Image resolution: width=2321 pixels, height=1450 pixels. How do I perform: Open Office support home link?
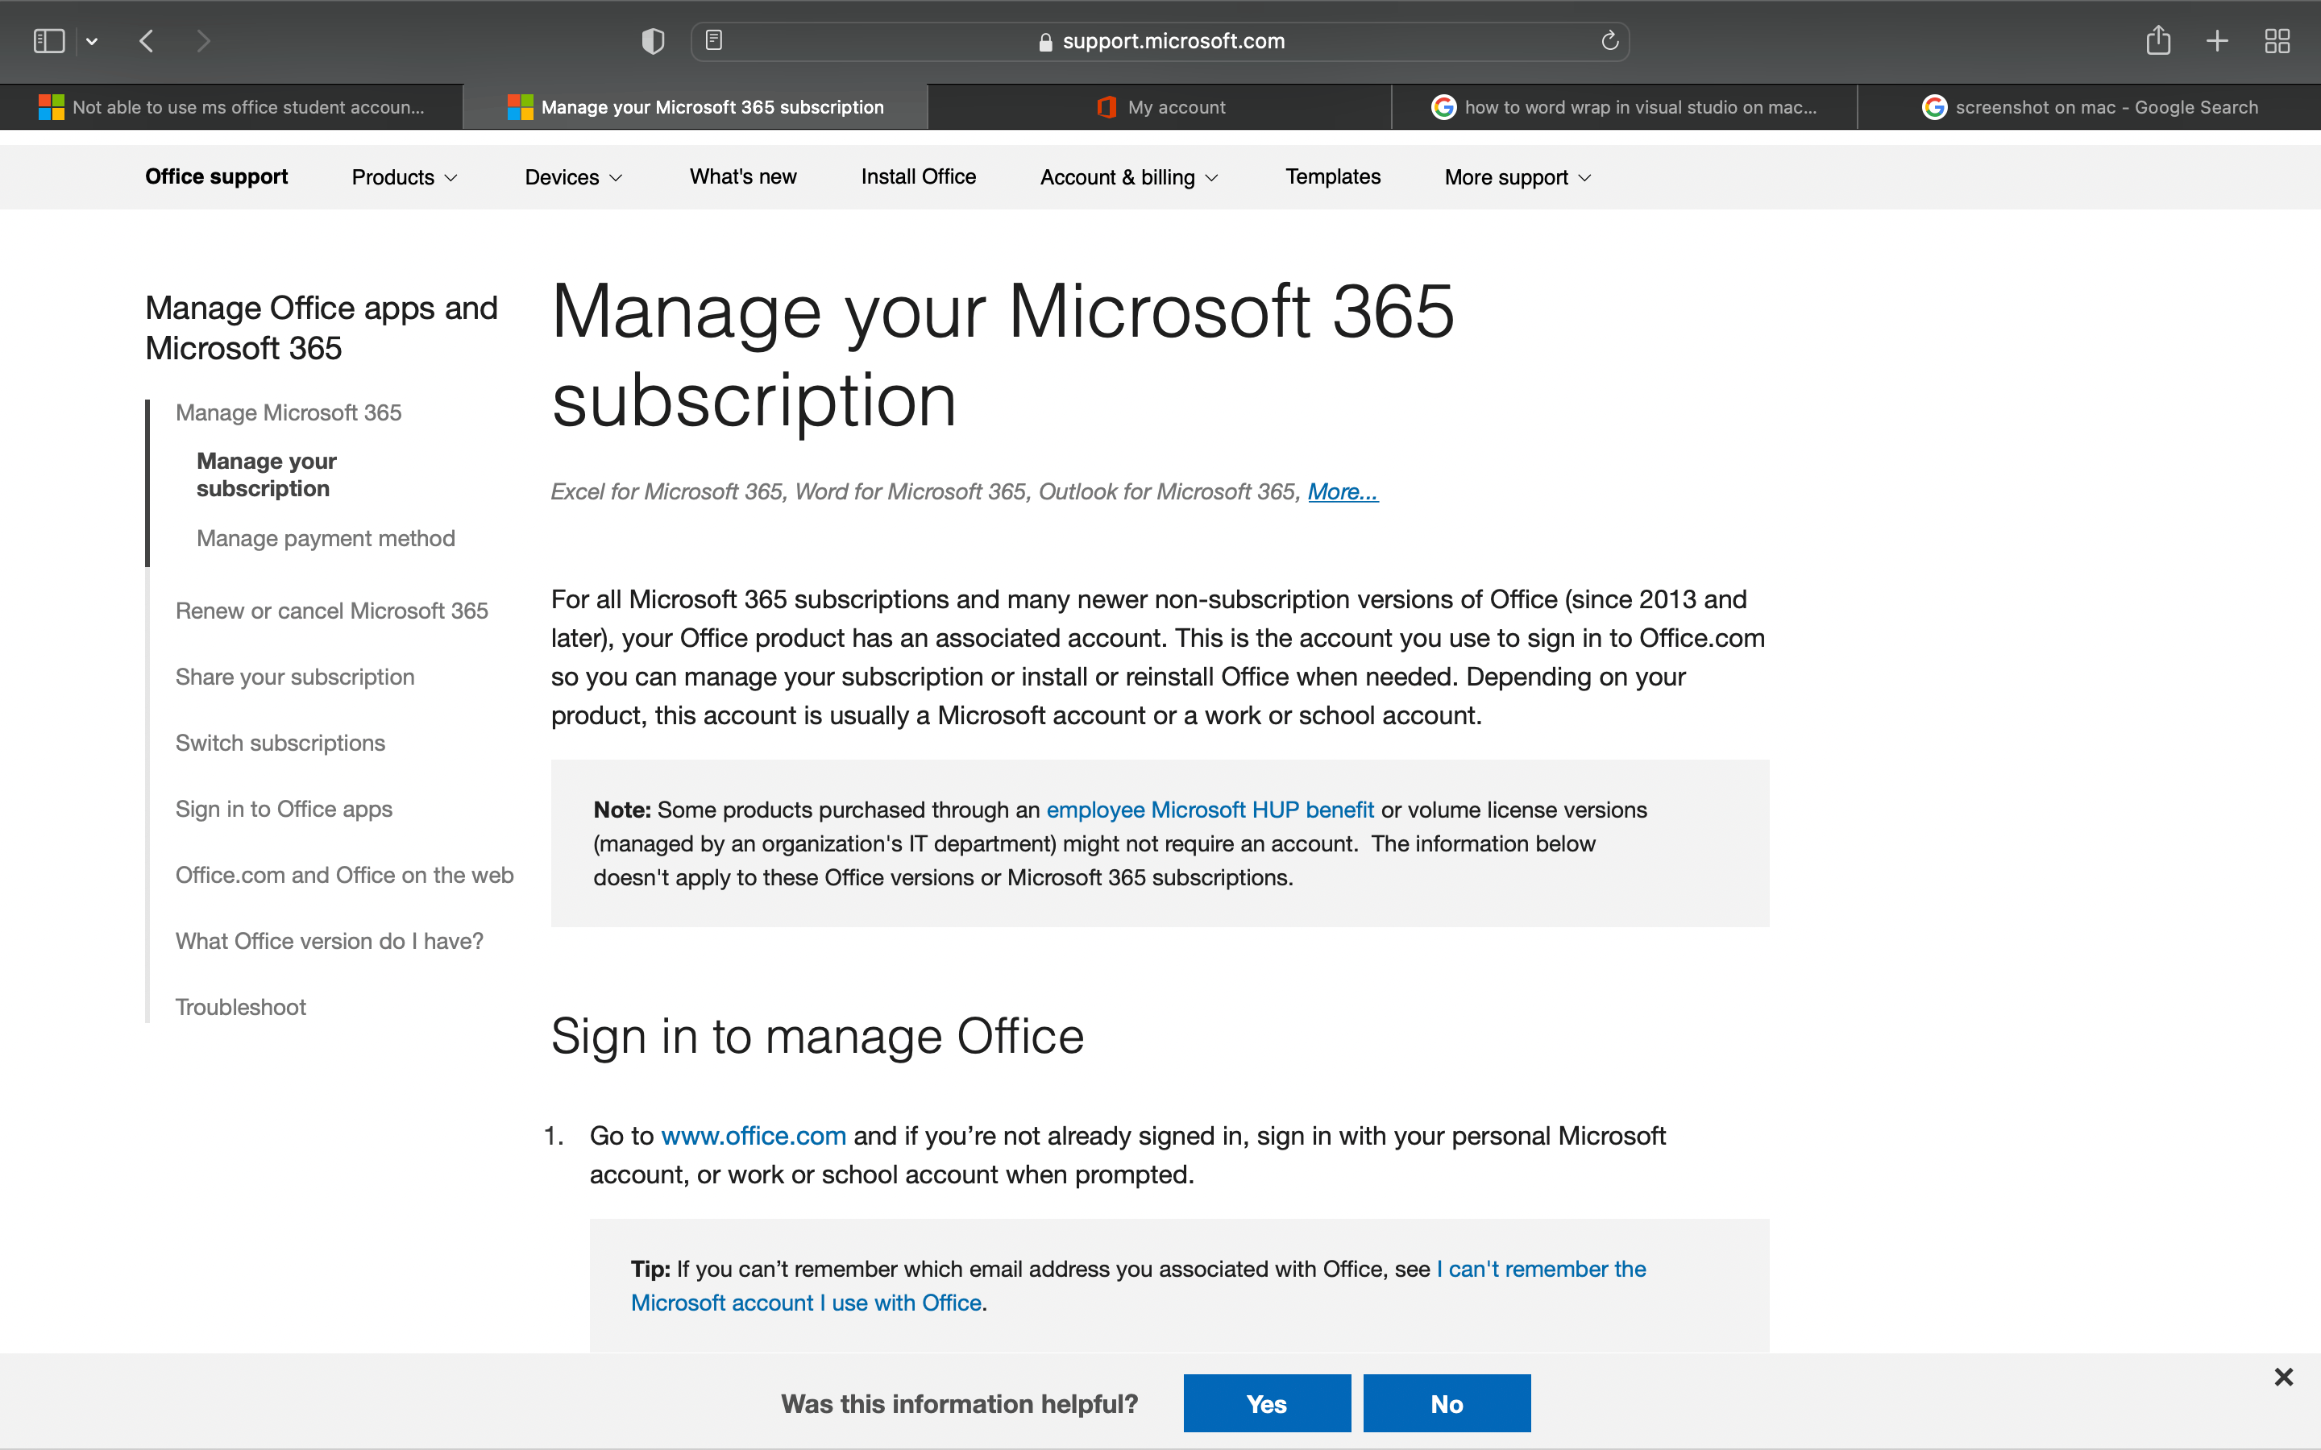tap(216, 177)
